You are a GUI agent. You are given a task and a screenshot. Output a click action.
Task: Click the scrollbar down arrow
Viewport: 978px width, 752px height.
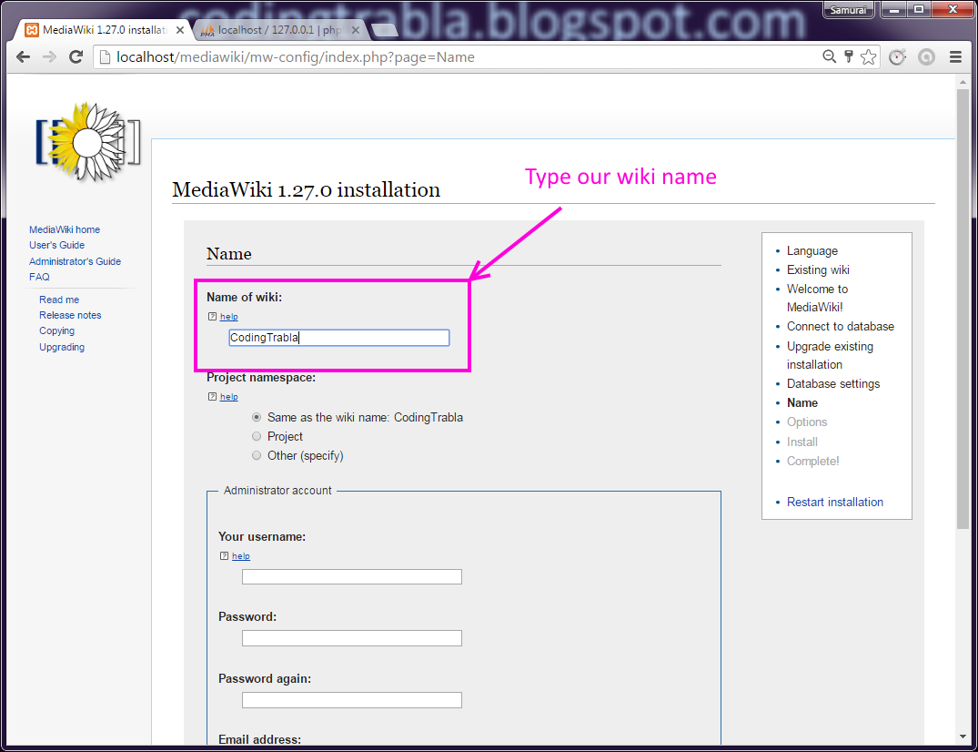[963, 737]
